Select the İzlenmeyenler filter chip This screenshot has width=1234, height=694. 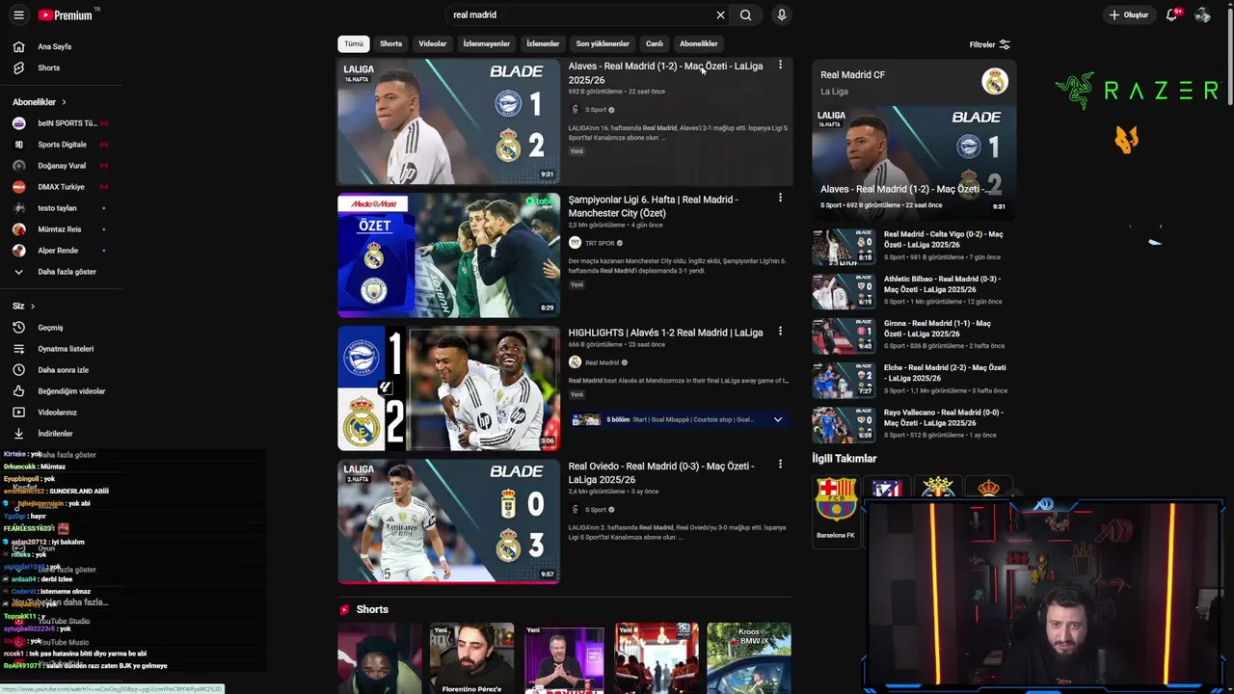487,43
